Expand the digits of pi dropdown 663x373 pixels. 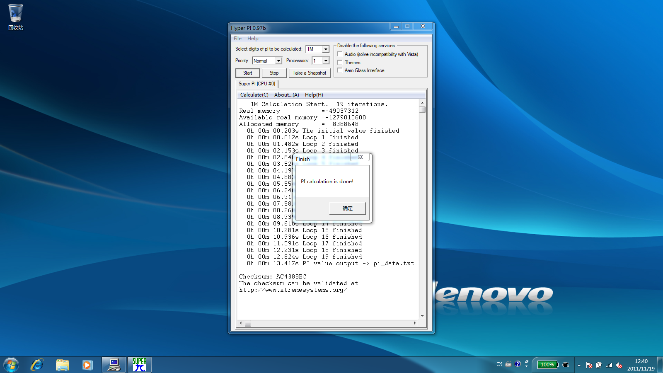pos(326,49)
